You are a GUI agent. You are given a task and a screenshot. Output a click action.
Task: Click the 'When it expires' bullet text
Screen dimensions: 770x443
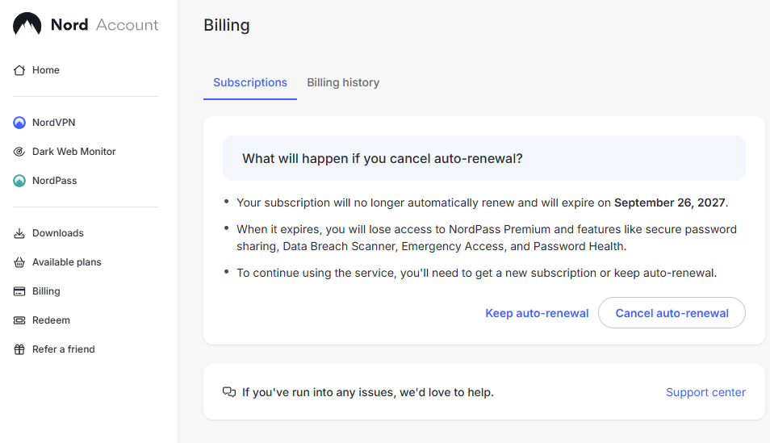pos(486,238)
